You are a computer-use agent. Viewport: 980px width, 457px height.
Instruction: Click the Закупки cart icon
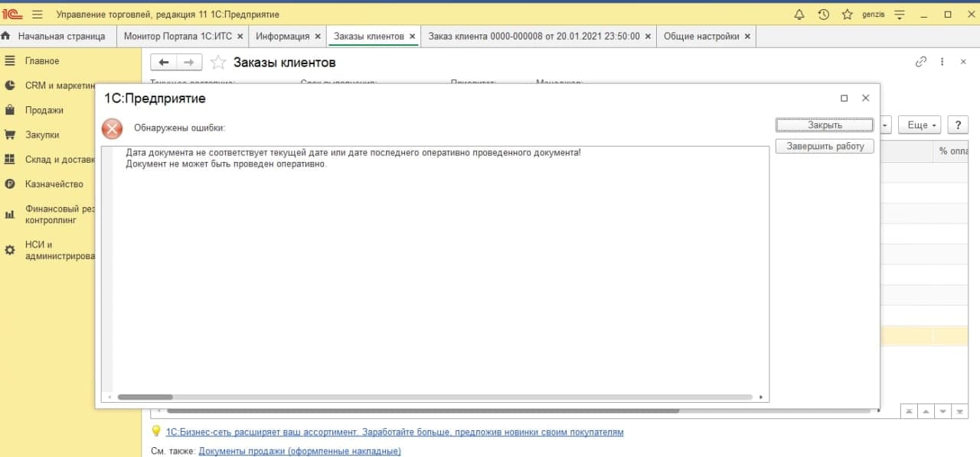[10, 135]
